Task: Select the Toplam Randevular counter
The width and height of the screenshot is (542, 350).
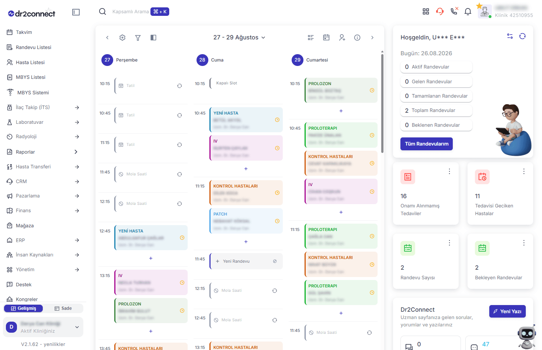Action: pos(436,111)
